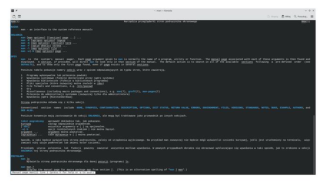Click the Wklej paste button
Viewport: 326px width, 187px height.
pos(286,16)
